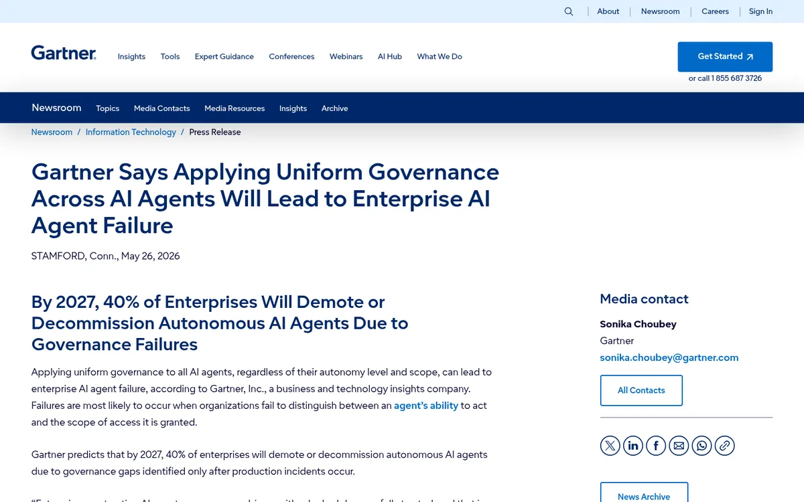Click the All Contacts button

[x=641, y=390]
